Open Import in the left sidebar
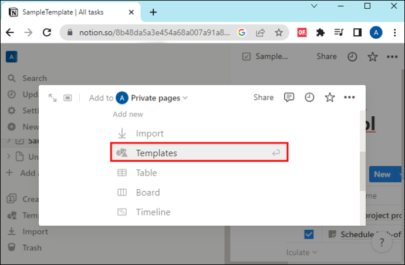This screenshot has width=405, height=265. pos(28,232)
